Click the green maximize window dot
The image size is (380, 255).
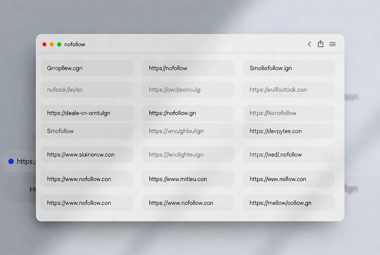coord(59,44)
